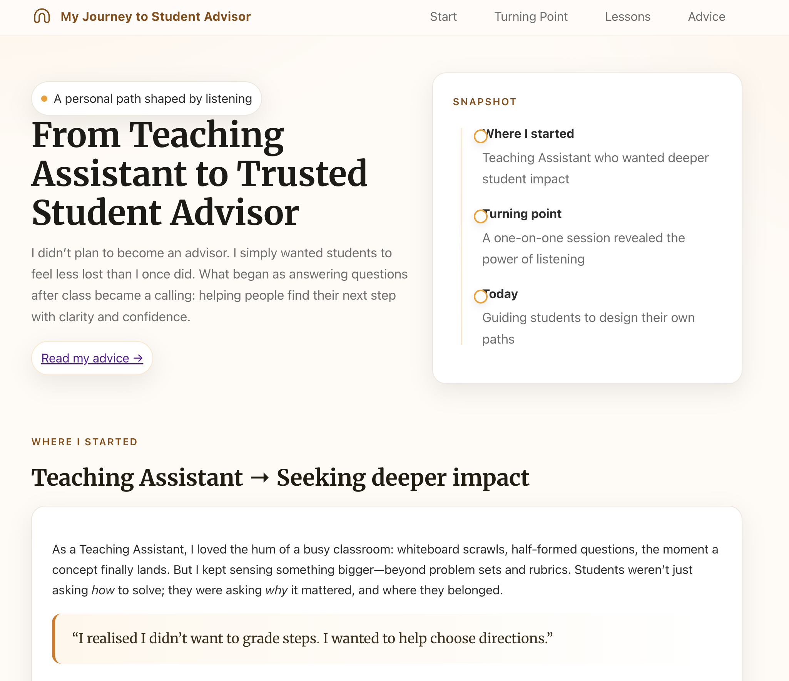789x681 pixels.
Task: Click the SNAPSHOT panel heading
Action: point(484,101)
